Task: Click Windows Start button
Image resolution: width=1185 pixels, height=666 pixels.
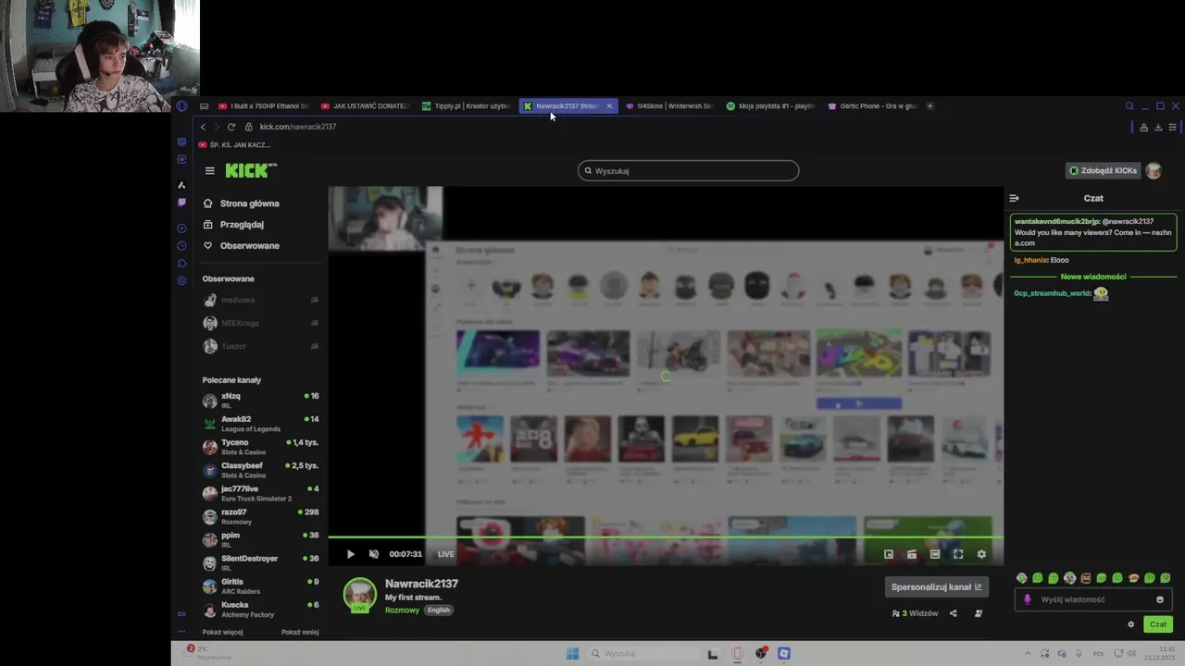Action: coord(572,654)
